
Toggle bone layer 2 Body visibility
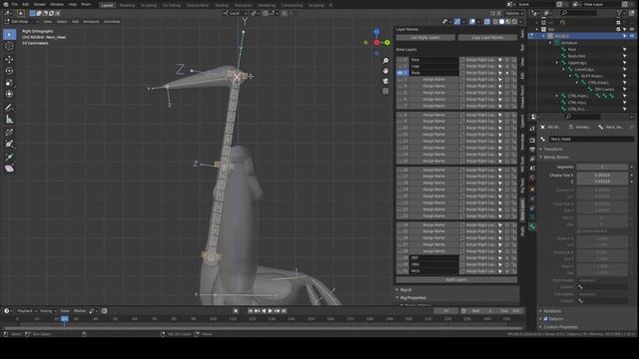pos(401,73)
